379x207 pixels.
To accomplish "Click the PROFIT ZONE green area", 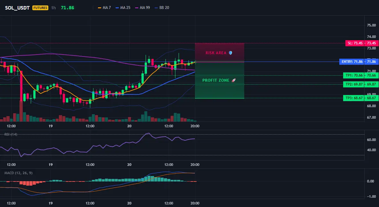I will tap(220, 80).
